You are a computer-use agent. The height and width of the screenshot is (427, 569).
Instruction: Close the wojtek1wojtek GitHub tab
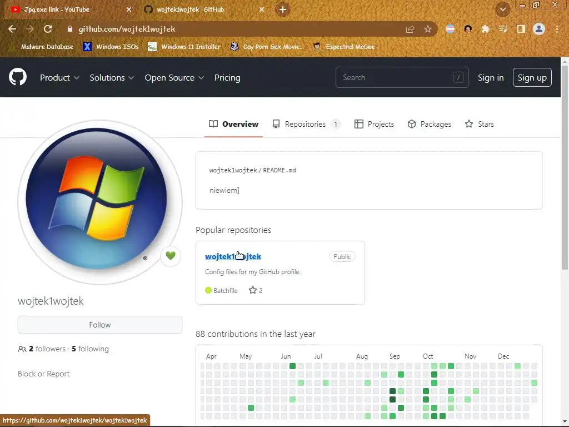(x=262, y=9)
